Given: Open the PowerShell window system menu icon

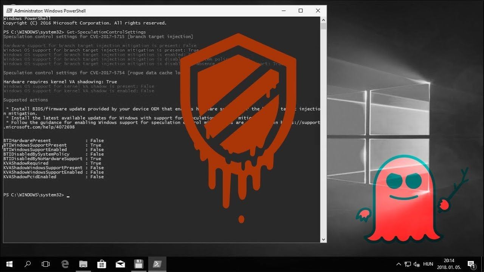Looking at the screenshot, I should (x=8, y=11).
